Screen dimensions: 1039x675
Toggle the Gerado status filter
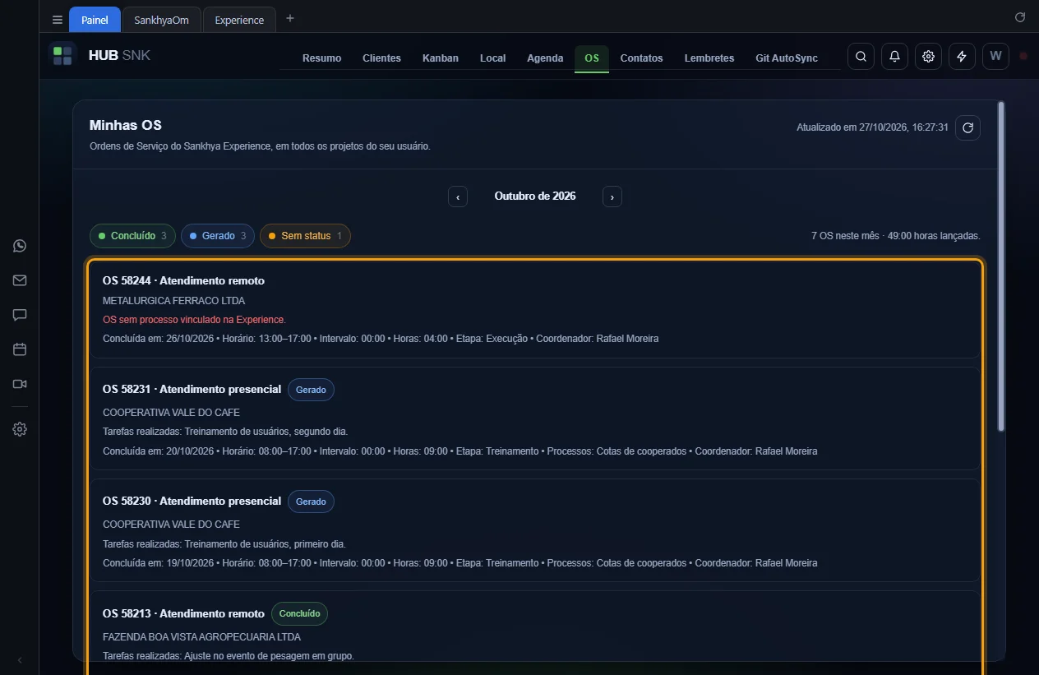point(218,236)
